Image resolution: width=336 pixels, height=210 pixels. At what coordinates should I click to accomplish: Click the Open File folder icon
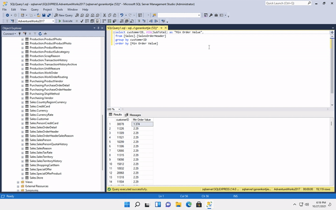39,15
